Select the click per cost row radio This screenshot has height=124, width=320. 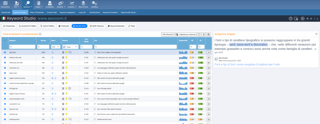click(5, 109)
